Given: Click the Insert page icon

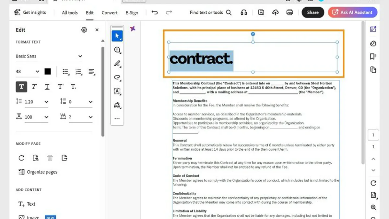Looking at the screenshot, I should pyautogui.click(x=36, y=158).
